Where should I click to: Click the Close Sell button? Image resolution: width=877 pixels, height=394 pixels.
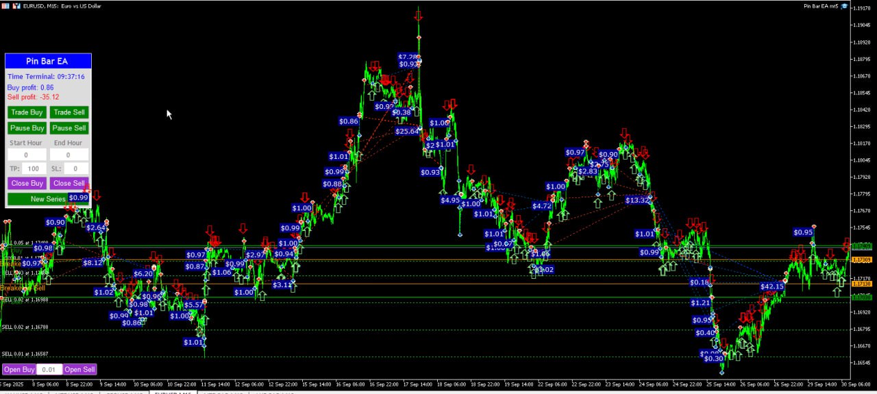coord(69,183)
